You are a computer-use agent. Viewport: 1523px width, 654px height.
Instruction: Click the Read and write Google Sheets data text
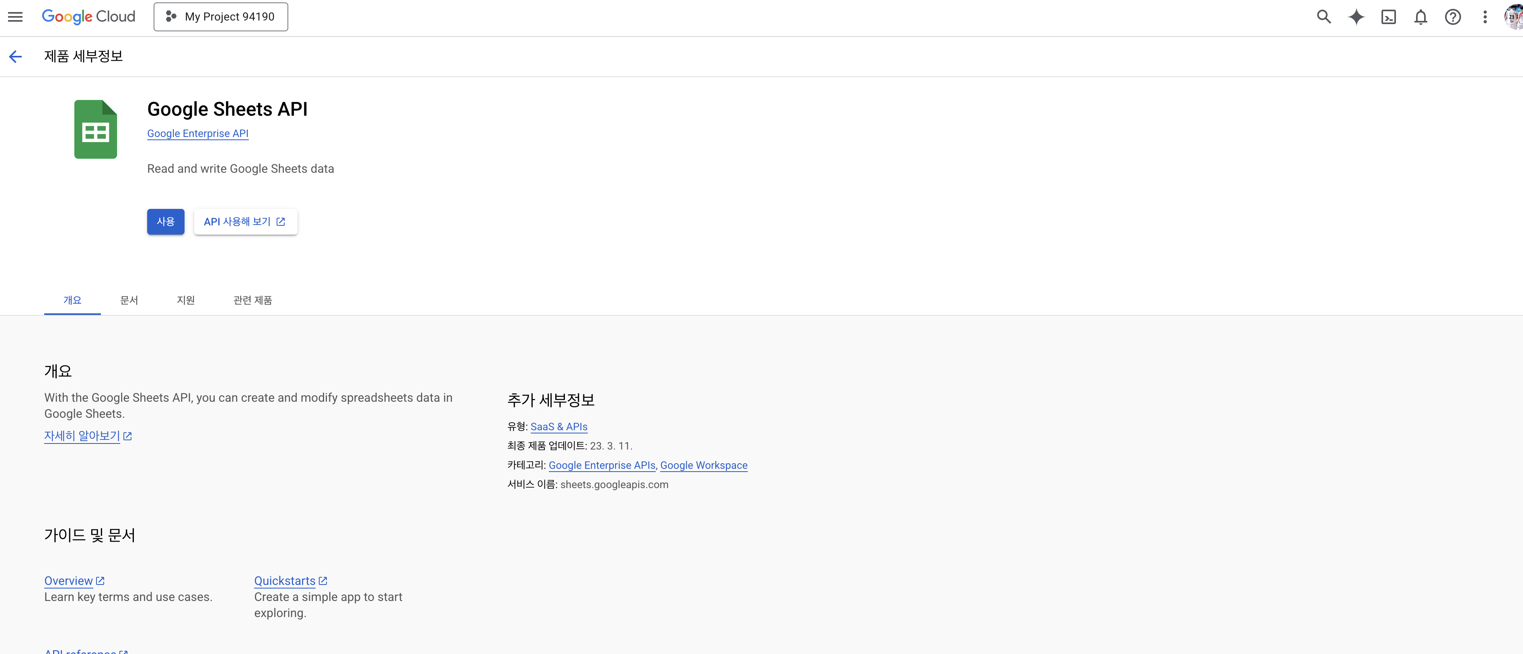[x=240, y=169]
